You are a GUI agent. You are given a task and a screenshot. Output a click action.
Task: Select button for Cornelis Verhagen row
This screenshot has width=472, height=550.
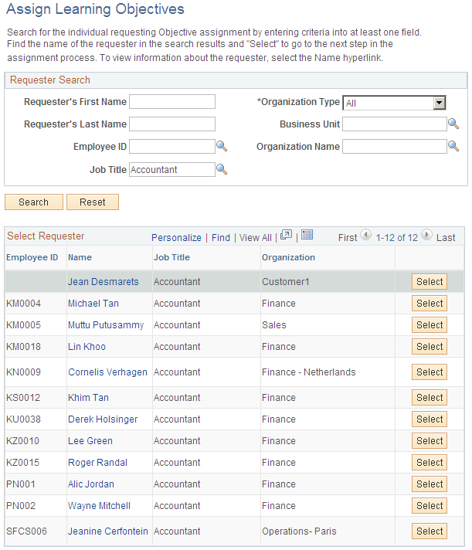click(430, 372)
